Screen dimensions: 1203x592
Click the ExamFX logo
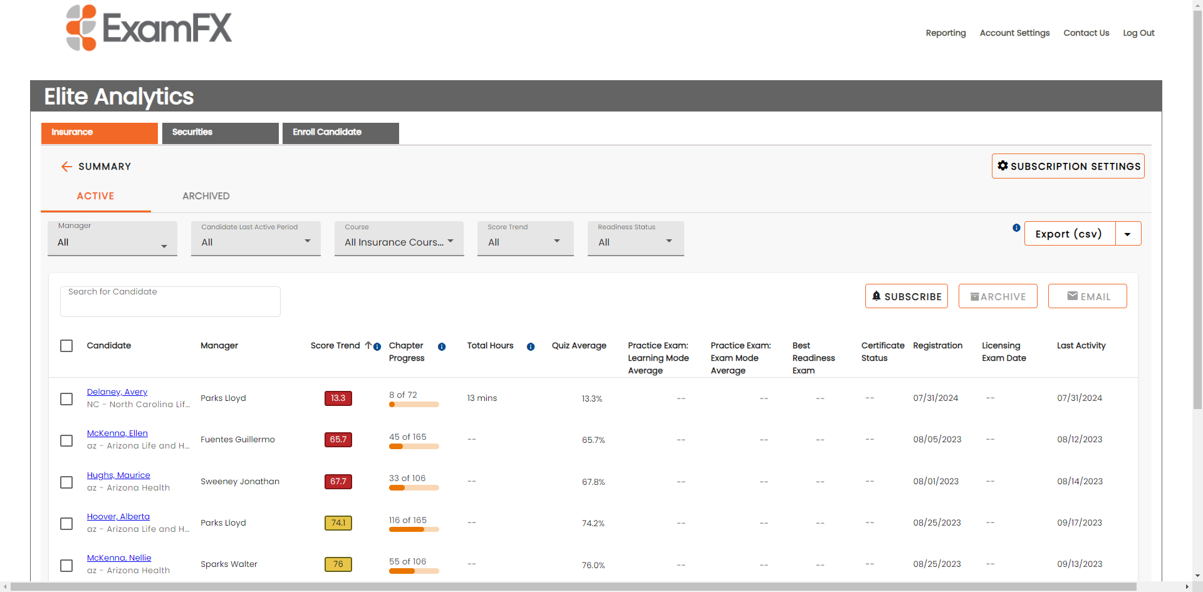(149, 28)
